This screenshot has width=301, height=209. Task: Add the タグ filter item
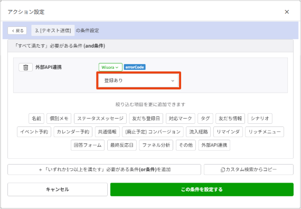click(205, 119)
